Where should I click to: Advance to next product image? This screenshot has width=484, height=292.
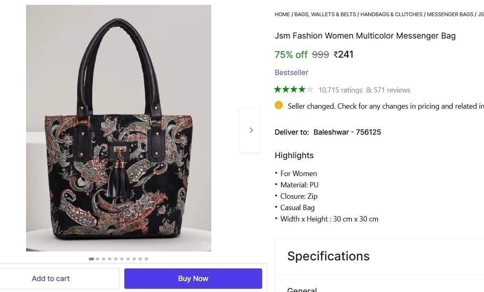coord(250,130)
